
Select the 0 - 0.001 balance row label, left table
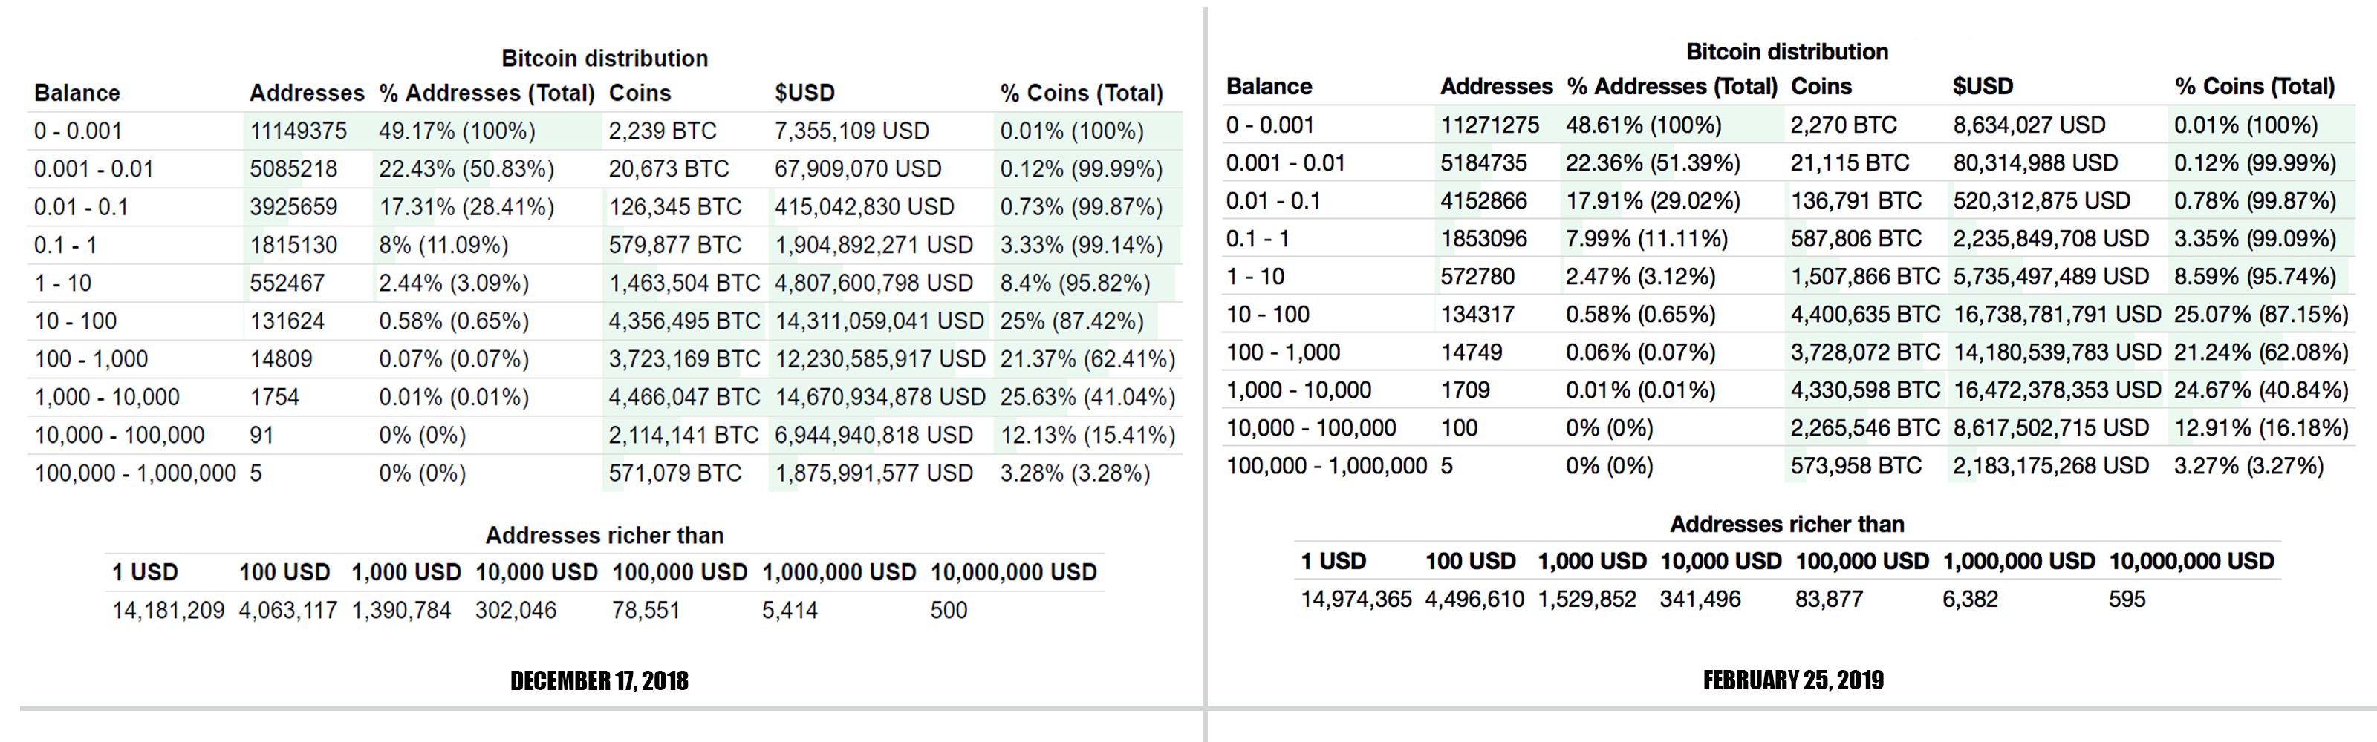79,130
